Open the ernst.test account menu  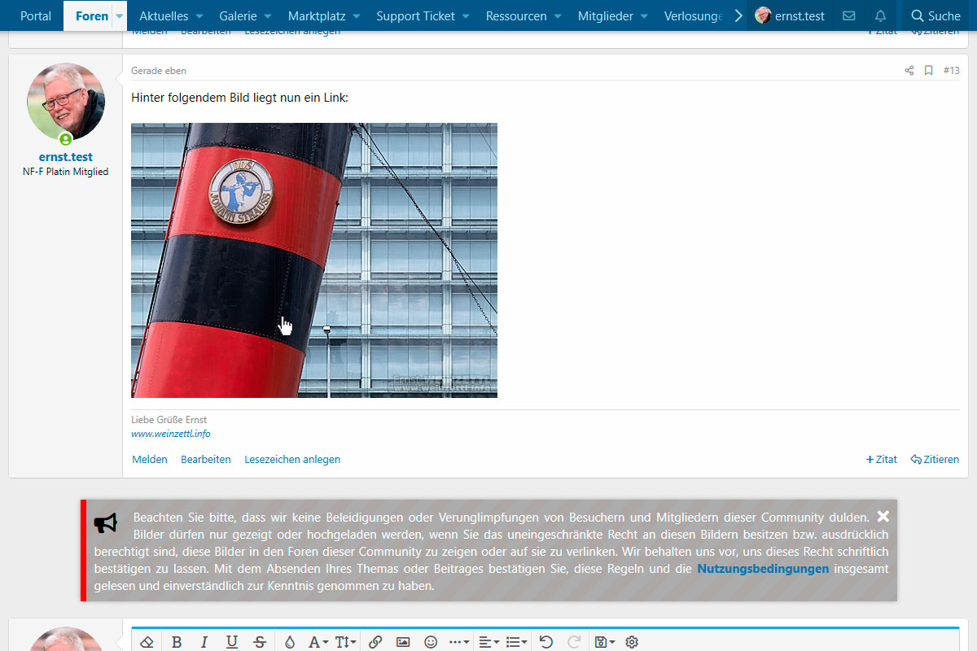tap(790, 15)
